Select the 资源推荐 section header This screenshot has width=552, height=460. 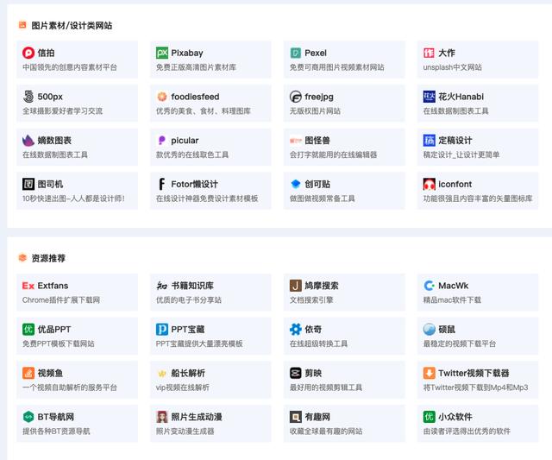tap(48, 258)
